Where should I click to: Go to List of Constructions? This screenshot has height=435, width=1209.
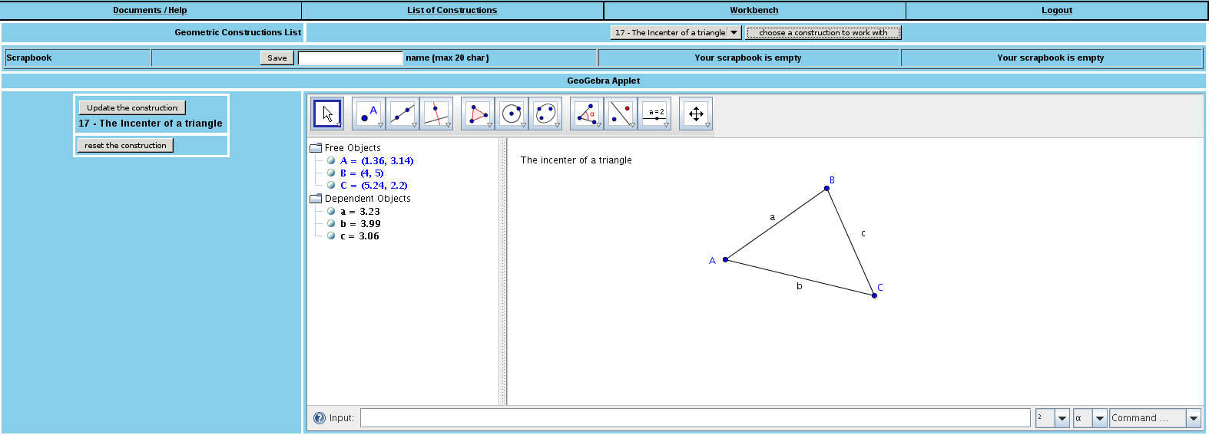[x=452, y=10]
